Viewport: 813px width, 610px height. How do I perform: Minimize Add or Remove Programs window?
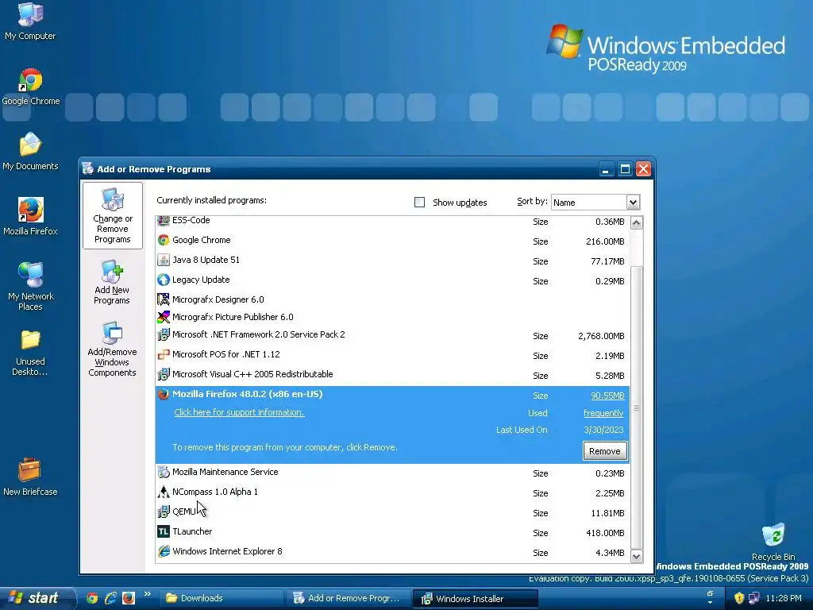tap(605, 169)
